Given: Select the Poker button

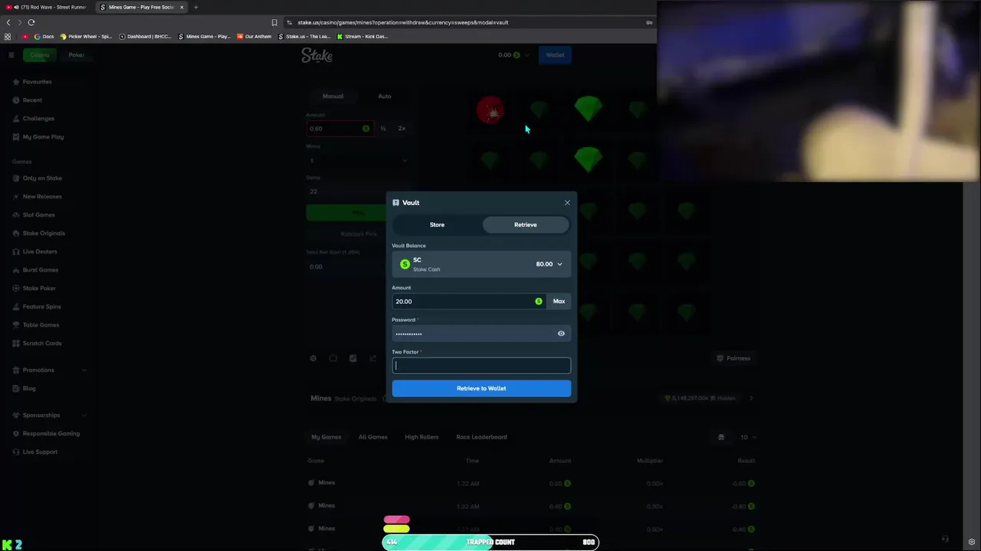Looking at the screenshot, I should pos(77,55).
